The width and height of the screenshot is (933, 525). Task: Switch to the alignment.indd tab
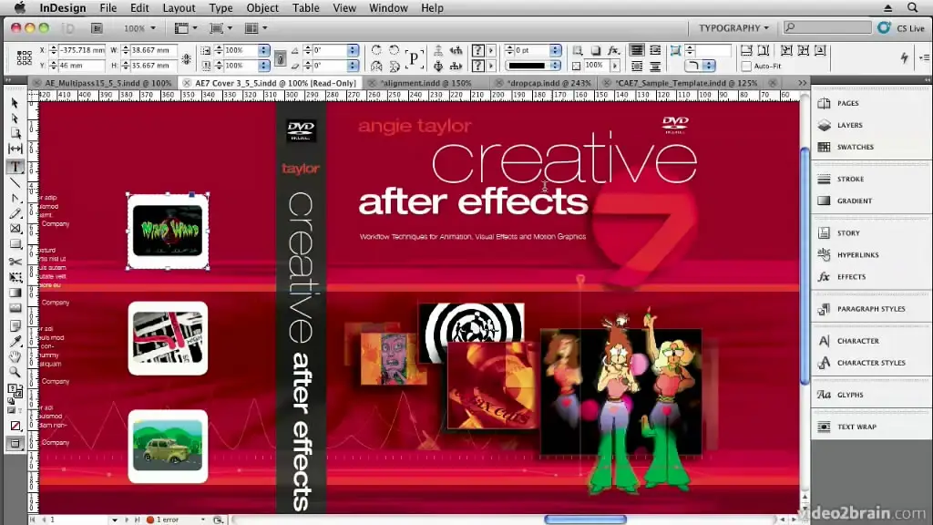tap(425, 83)
